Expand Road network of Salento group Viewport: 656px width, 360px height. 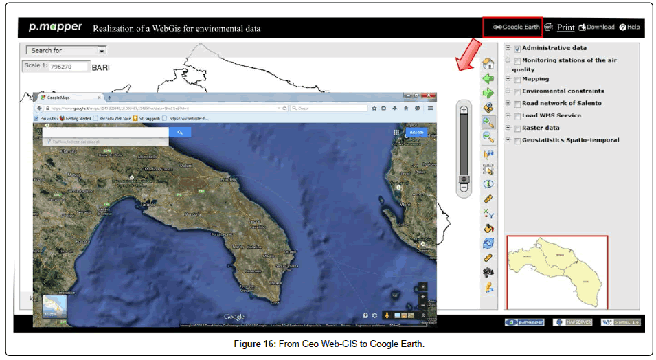point(508,102)
